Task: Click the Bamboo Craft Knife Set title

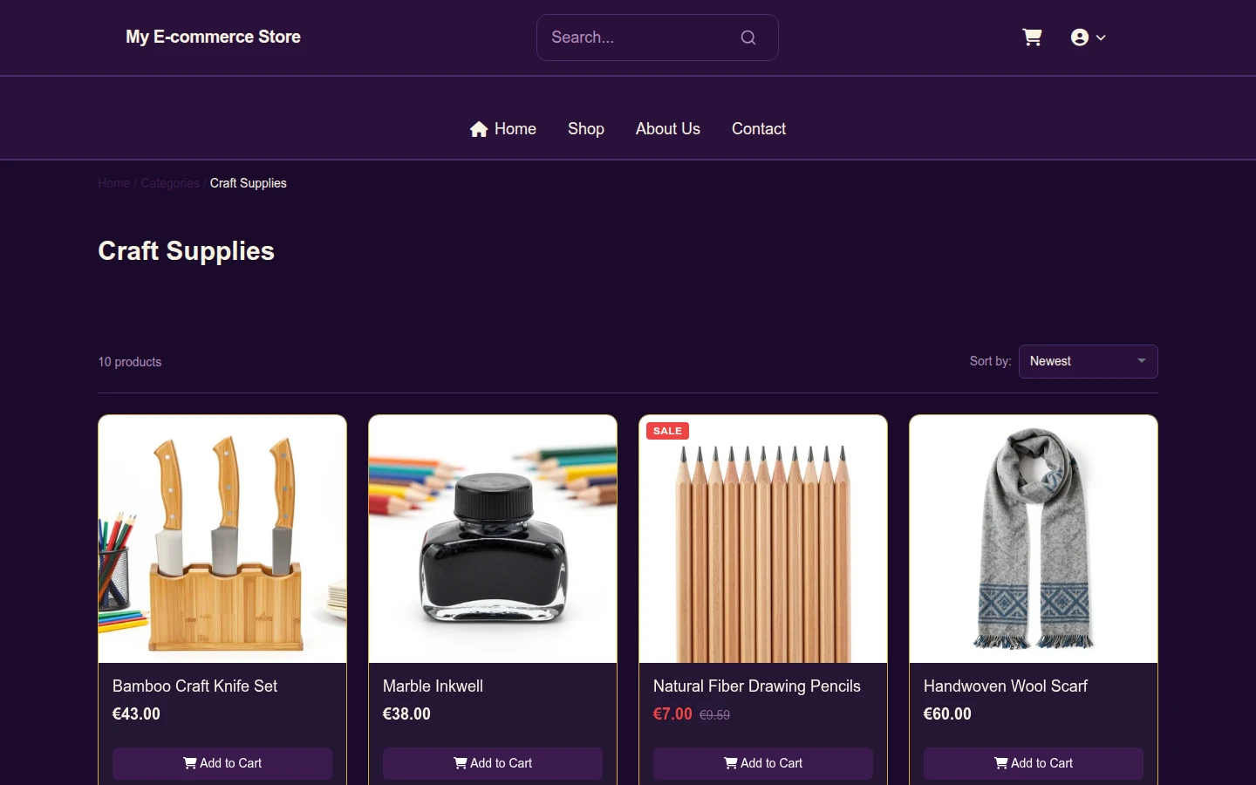Action: (195, 686)
